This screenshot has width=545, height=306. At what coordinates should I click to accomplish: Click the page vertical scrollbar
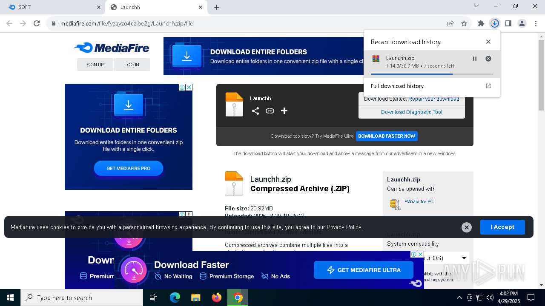pos(541,75)
